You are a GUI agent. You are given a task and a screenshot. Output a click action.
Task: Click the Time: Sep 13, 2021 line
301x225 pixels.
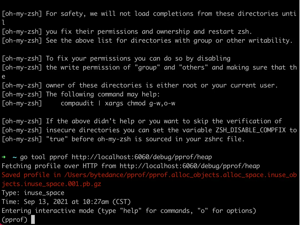pos(66,202)
